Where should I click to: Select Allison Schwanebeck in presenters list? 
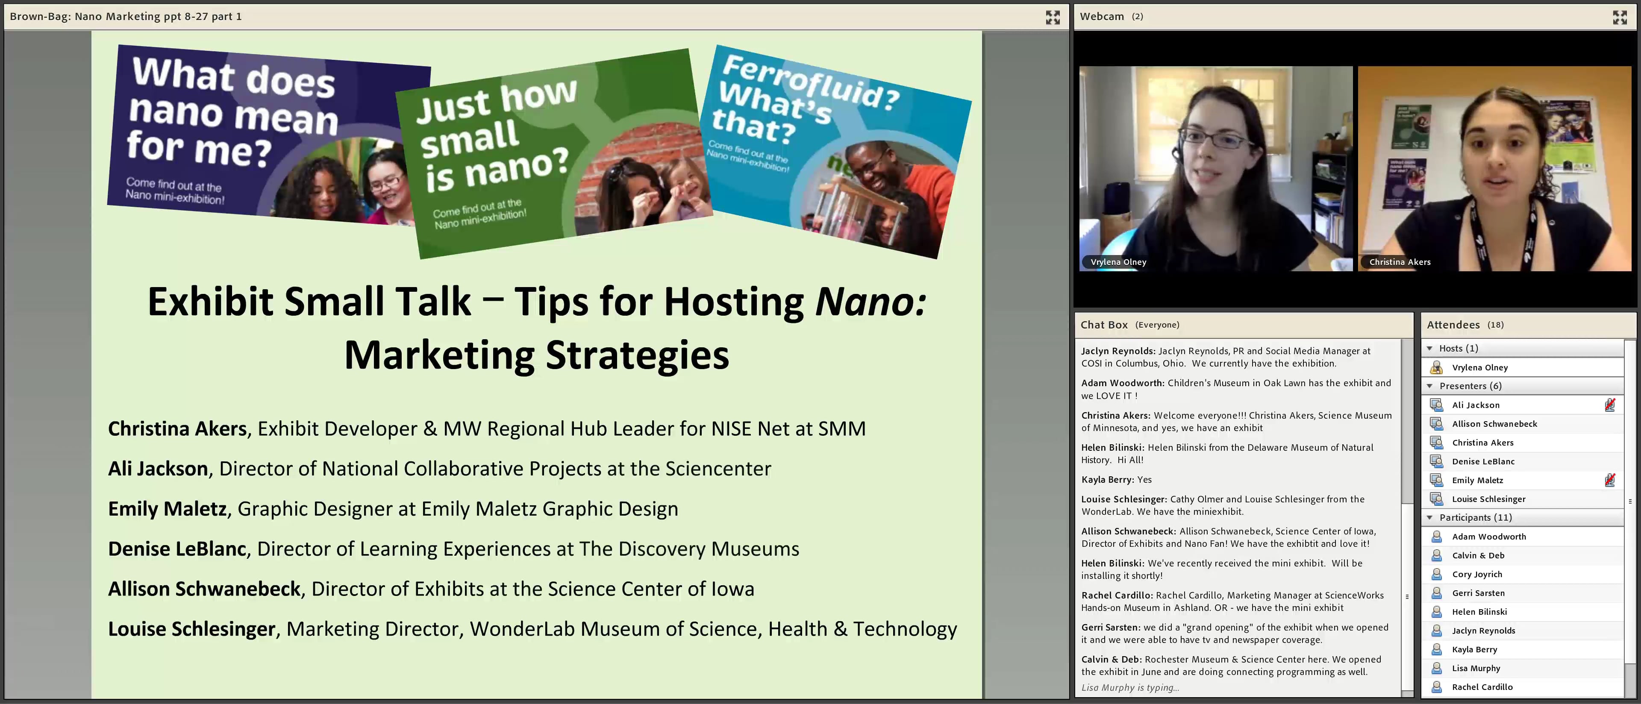[1494, 424]
